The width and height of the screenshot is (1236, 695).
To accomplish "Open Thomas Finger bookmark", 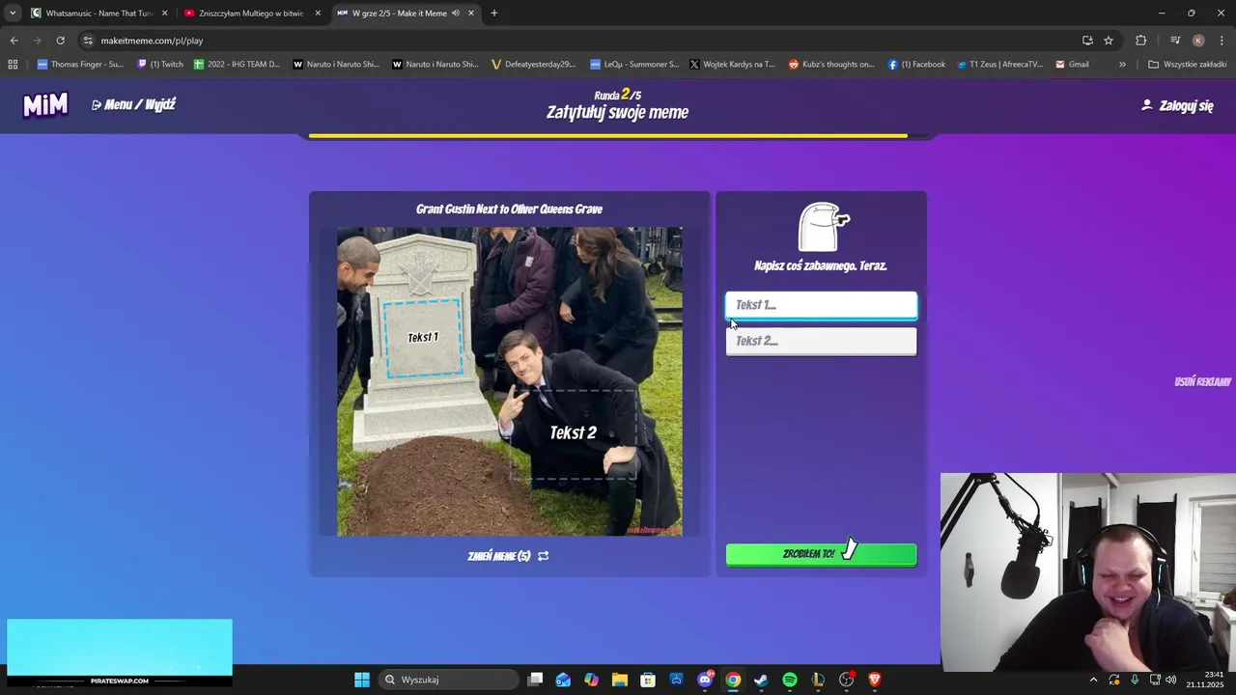I will 80,65.
